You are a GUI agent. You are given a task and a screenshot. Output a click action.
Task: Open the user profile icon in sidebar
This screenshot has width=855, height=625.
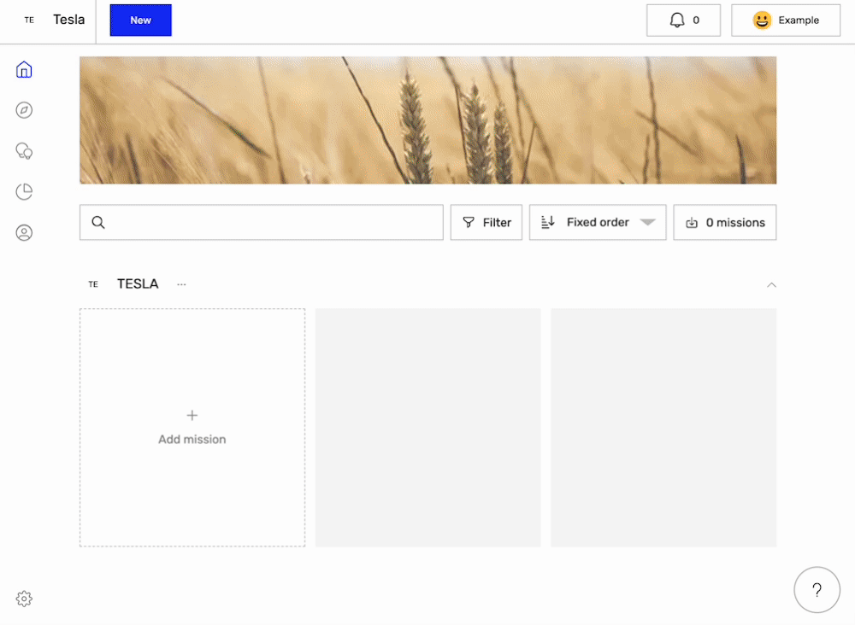(x=24, y=232)
